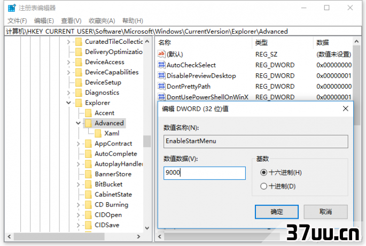Click the (默认) string value icon

point(161,54)
